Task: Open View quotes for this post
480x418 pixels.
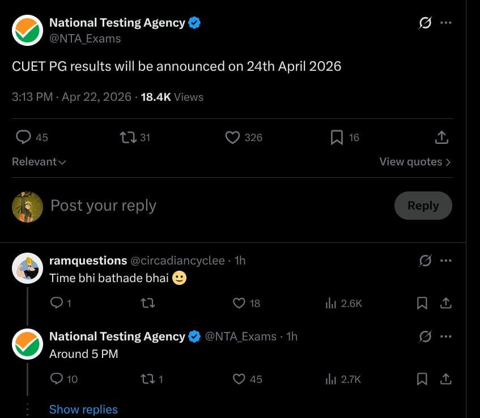Action: pyautogui.click(x=415, y=162)
